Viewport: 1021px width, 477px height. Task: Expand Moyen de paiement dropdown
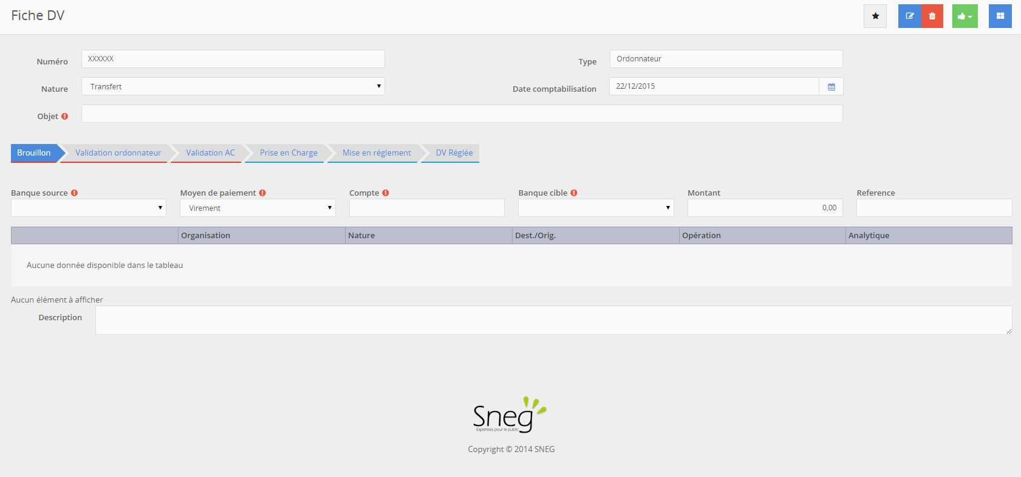tap(258, 208)
